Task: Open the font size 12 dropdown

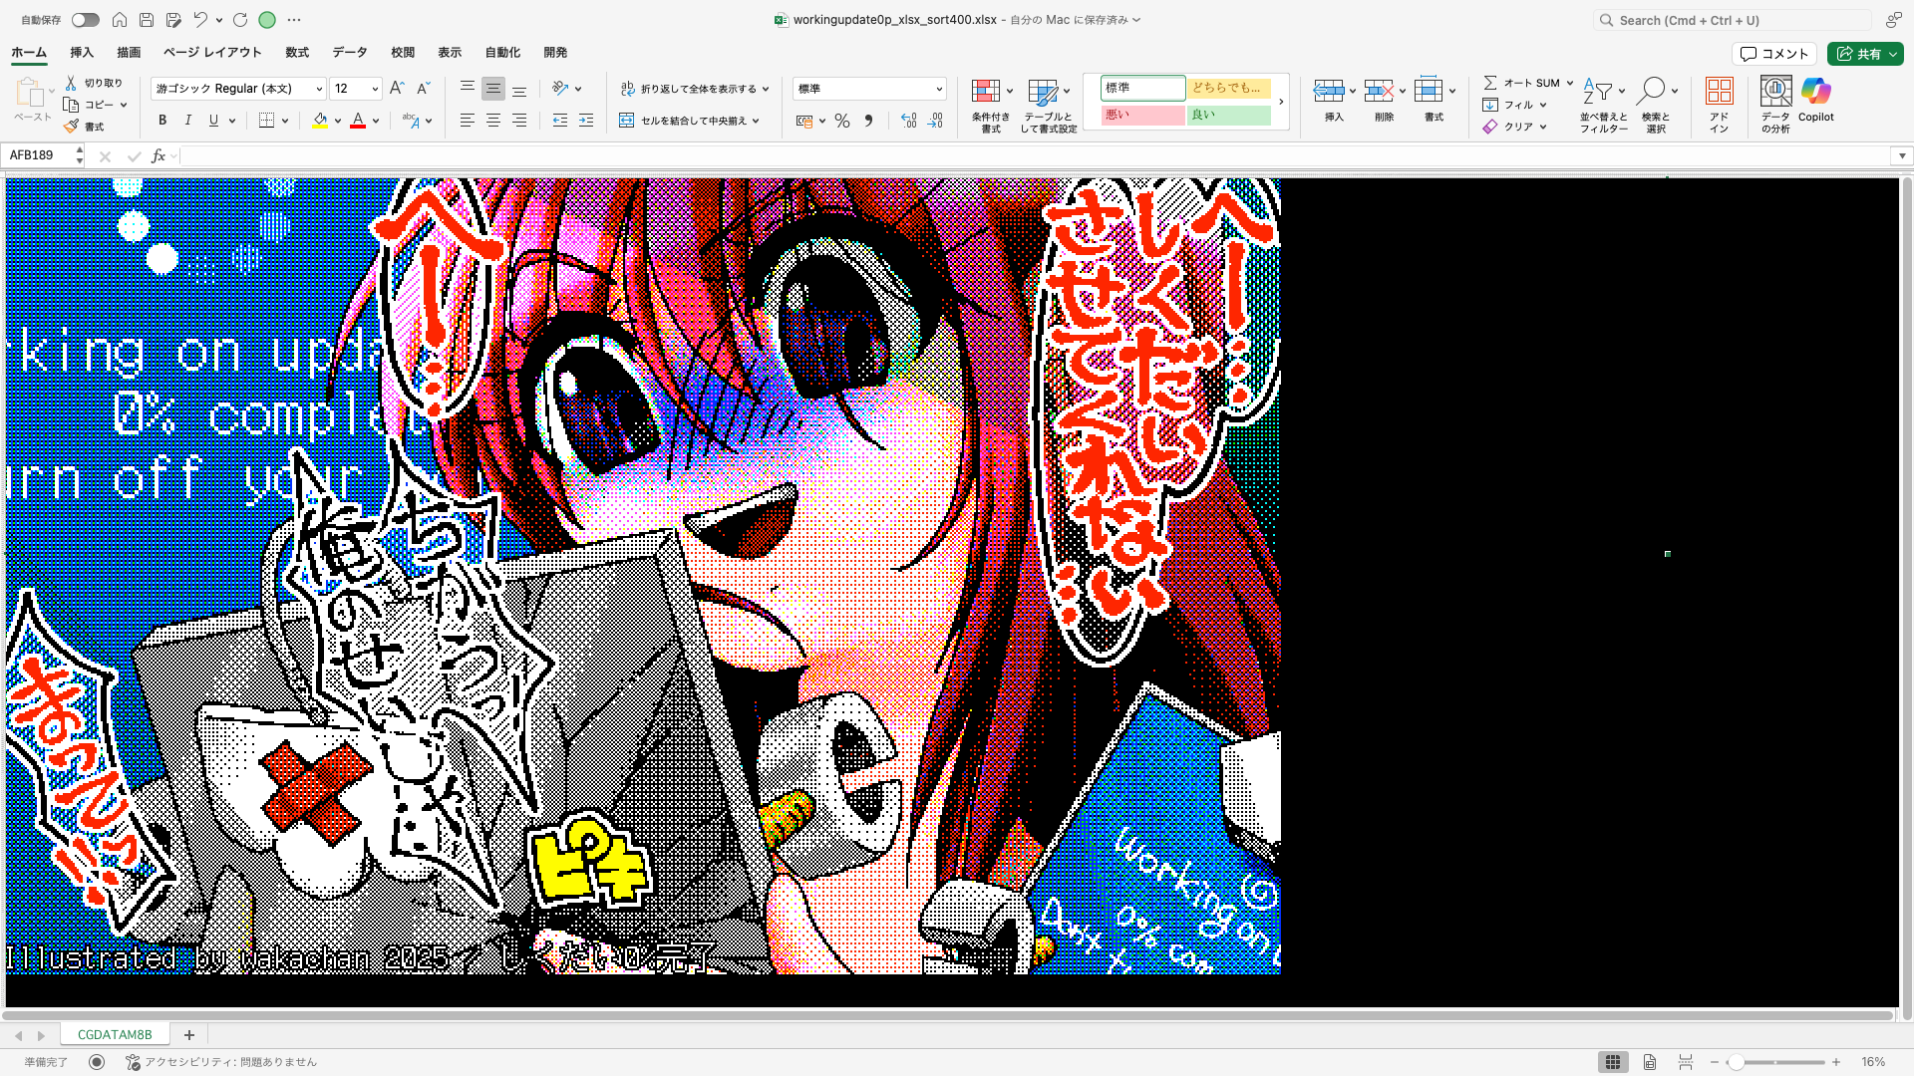Action: pyautogui.click(x=375, y=89)
